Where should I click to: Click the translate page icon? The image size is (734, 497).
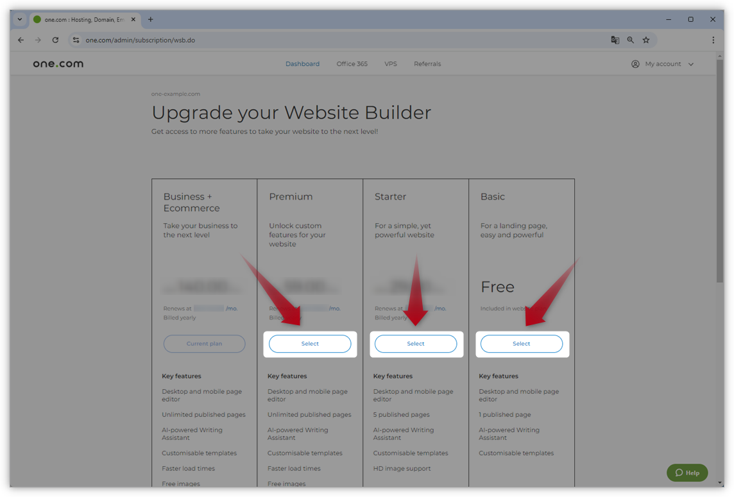point(615,40)
